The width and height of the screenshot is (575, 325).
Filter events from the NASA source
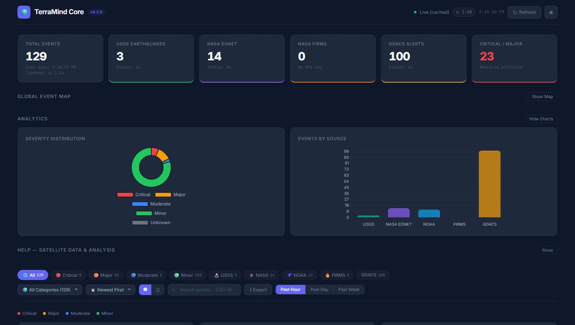point(262,275)
